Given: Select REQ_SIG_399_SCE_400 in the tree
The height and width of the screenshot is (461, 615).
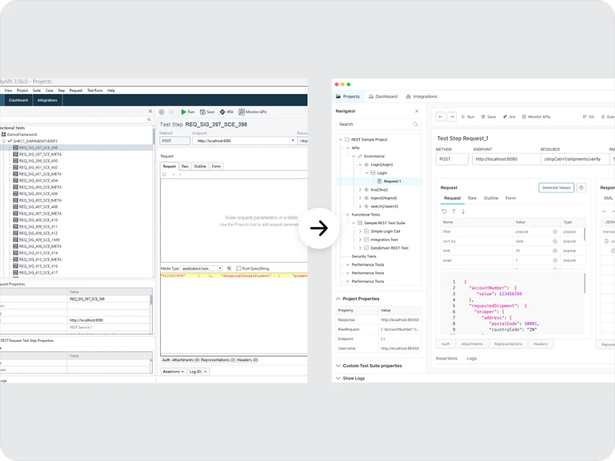Looking at the screenshot, I should pos(38,161).
